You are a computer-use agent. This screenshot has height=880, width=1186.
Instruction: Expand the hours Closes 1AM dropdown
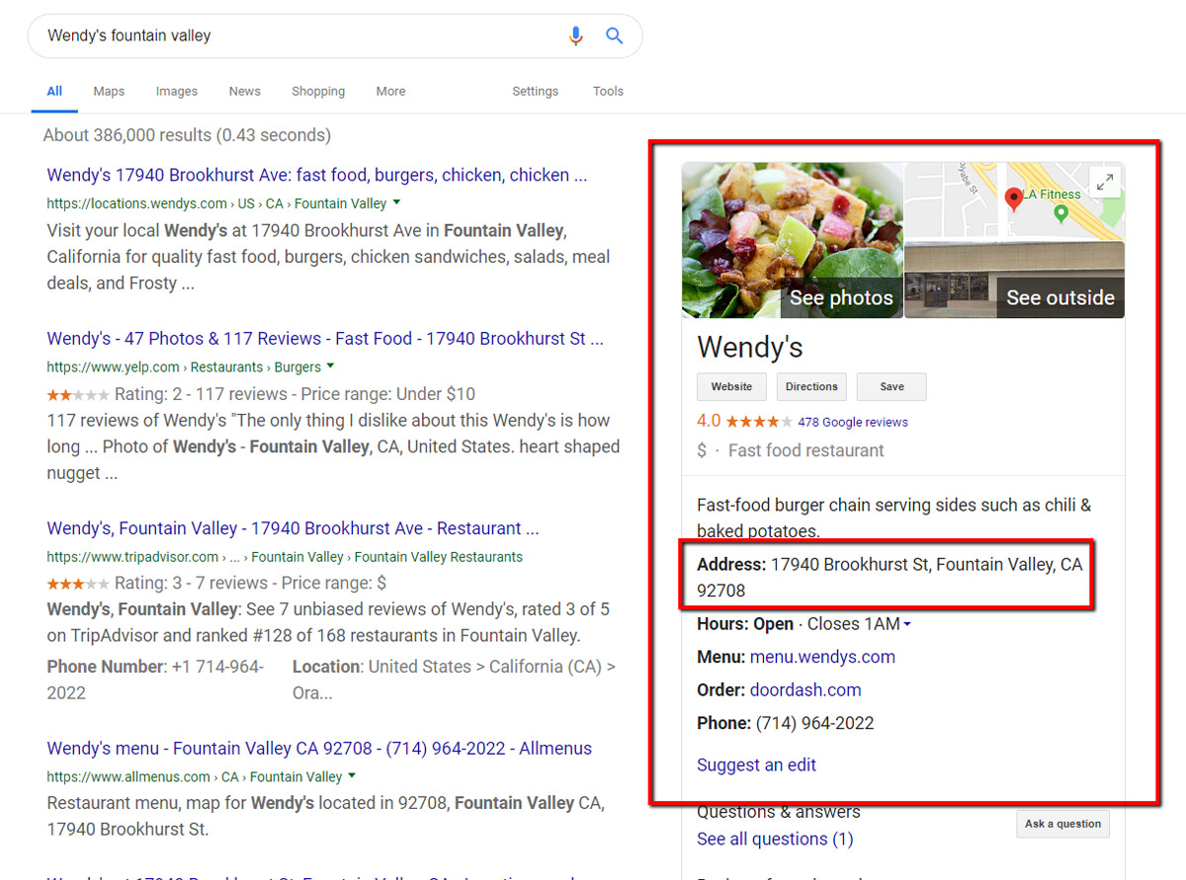click(906, 624)
